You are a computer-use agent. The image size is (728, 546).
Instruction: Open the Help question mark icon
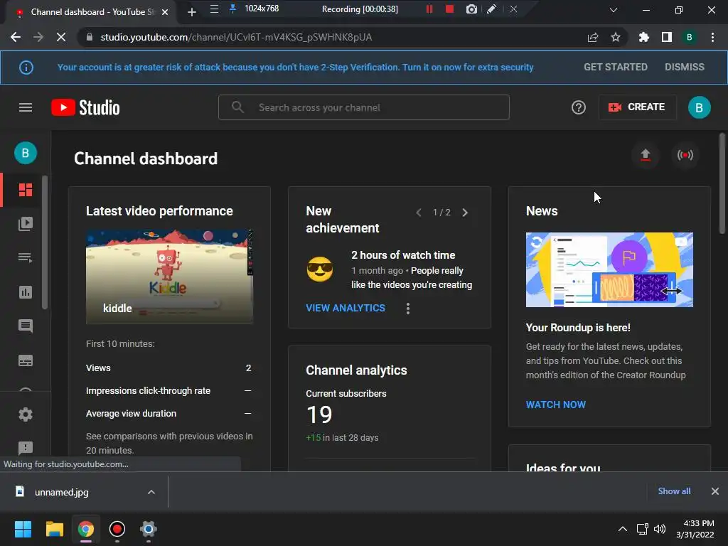579,108
